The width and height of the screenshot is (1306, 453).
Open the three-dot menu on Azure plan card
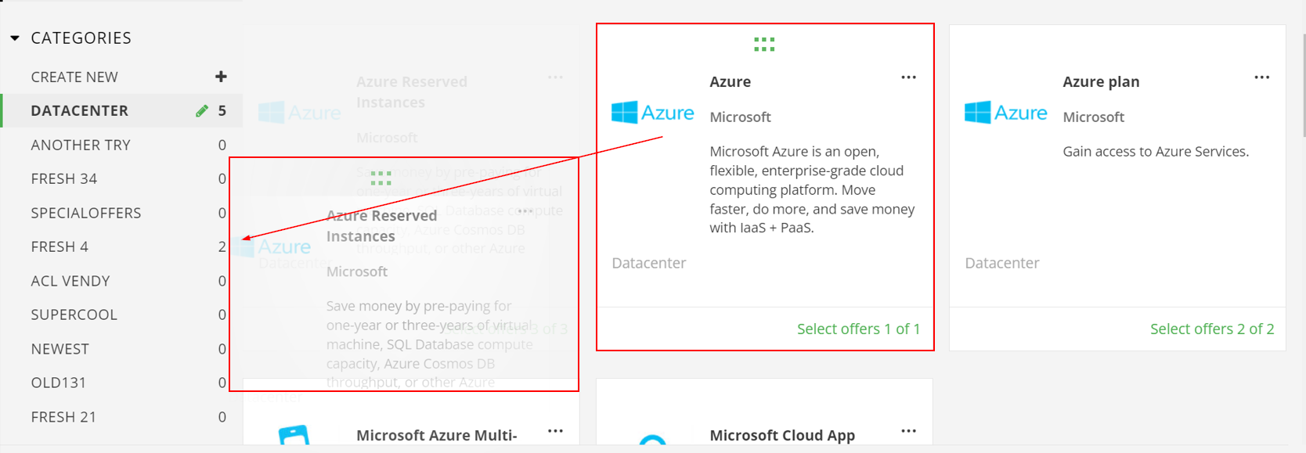(x=1261, y=77)
